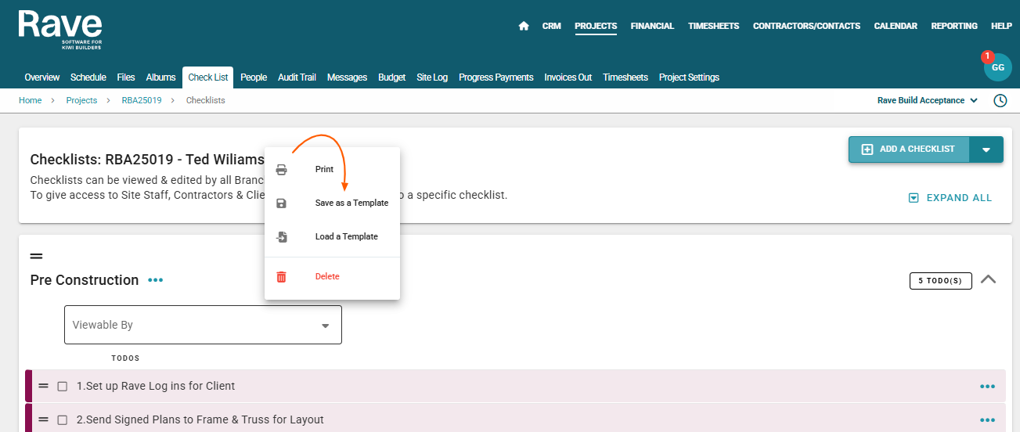
Task: Open options for Set up Rave Log ins todo
Action: (987, 386)
